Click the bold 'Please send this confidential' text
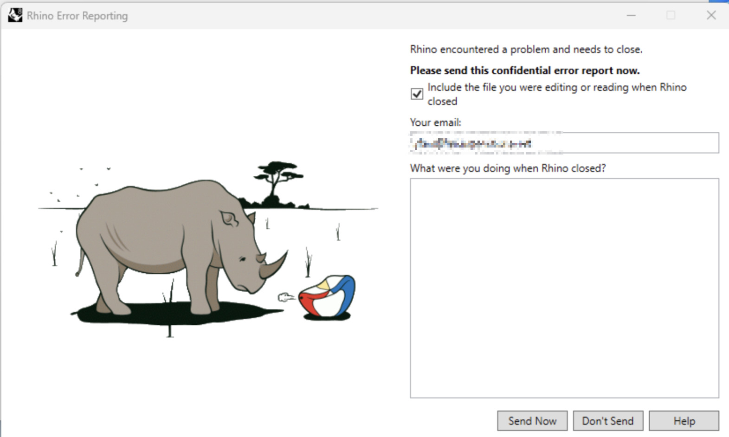Viewport: 729px width, 437px height. [524, 71]
